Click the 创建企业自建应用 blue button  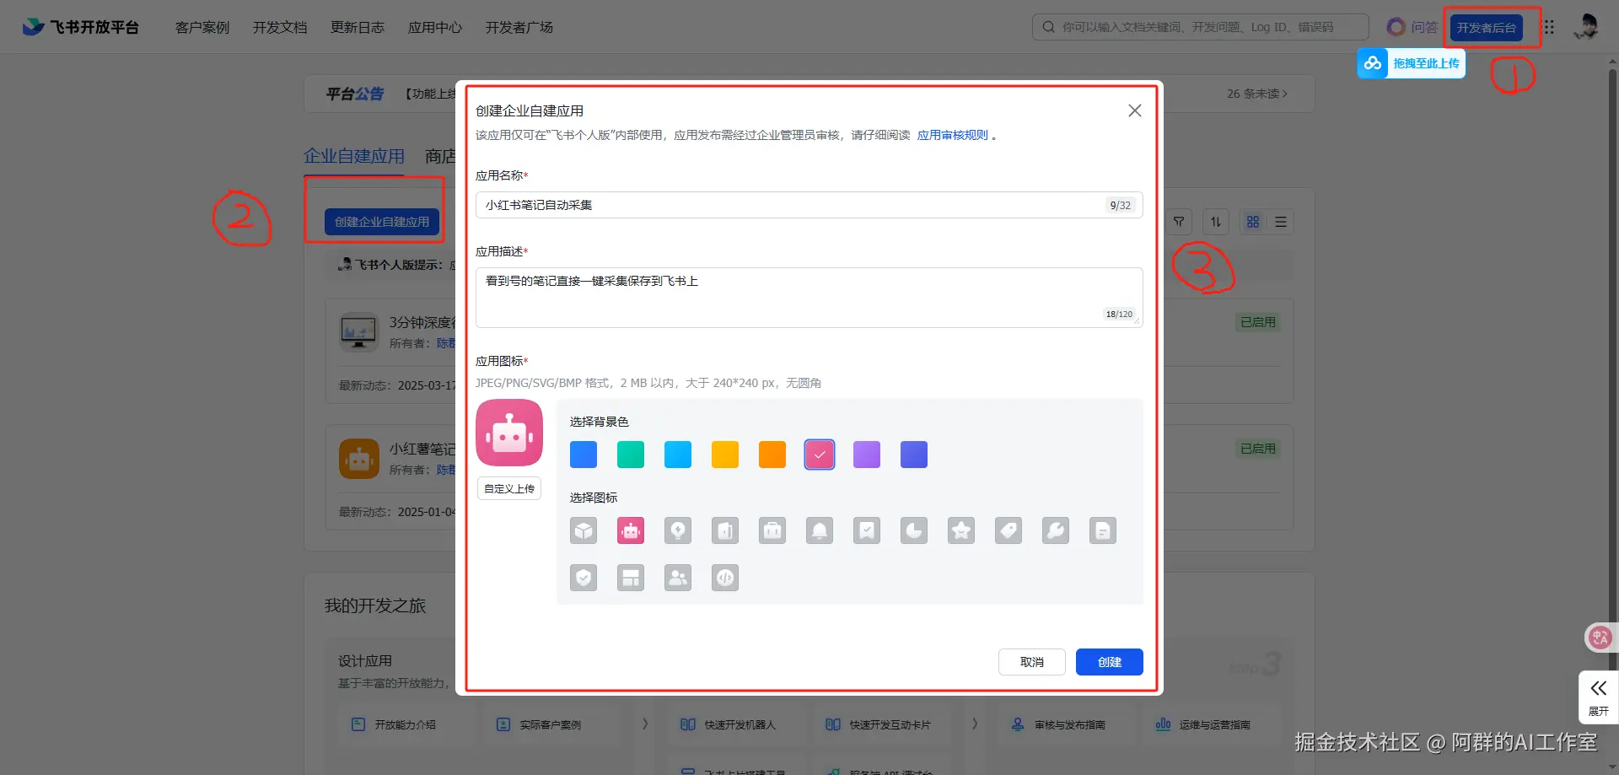click(382, 222)
